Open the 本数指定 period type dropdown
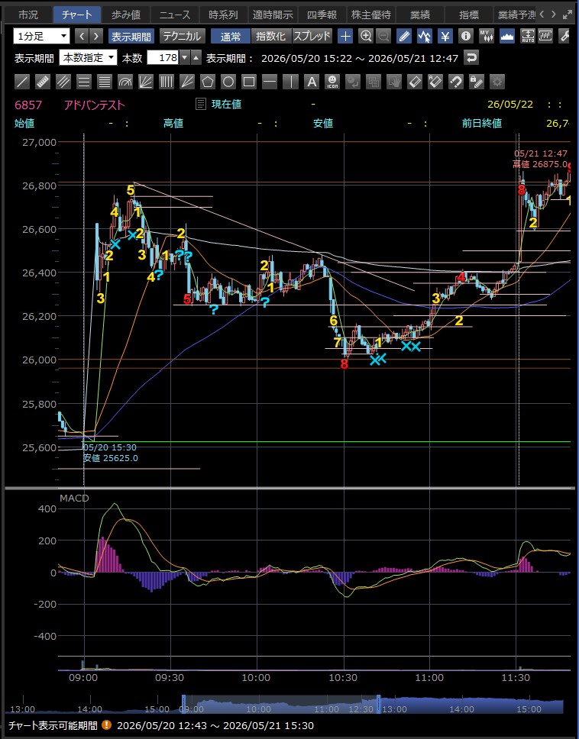579x739 pixels. tap(88, 57)
